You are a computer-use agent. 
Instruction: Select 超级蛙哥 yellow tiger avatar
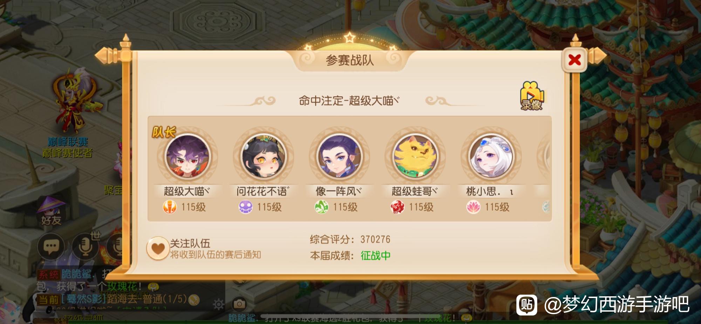pyautogui.click(x=415, y=156)
